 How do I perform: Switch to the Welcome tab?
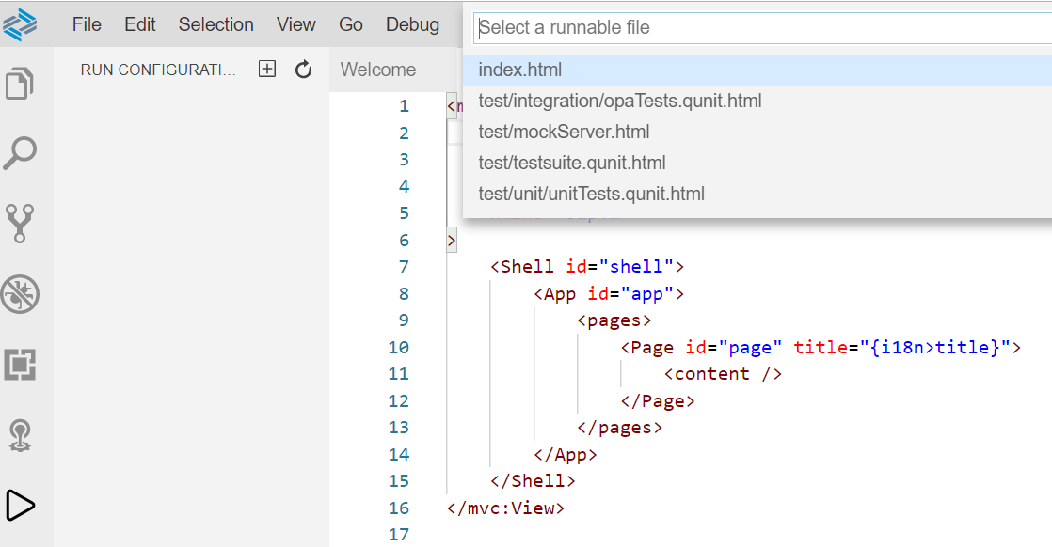pyautogui.click(x=377, y=69)
